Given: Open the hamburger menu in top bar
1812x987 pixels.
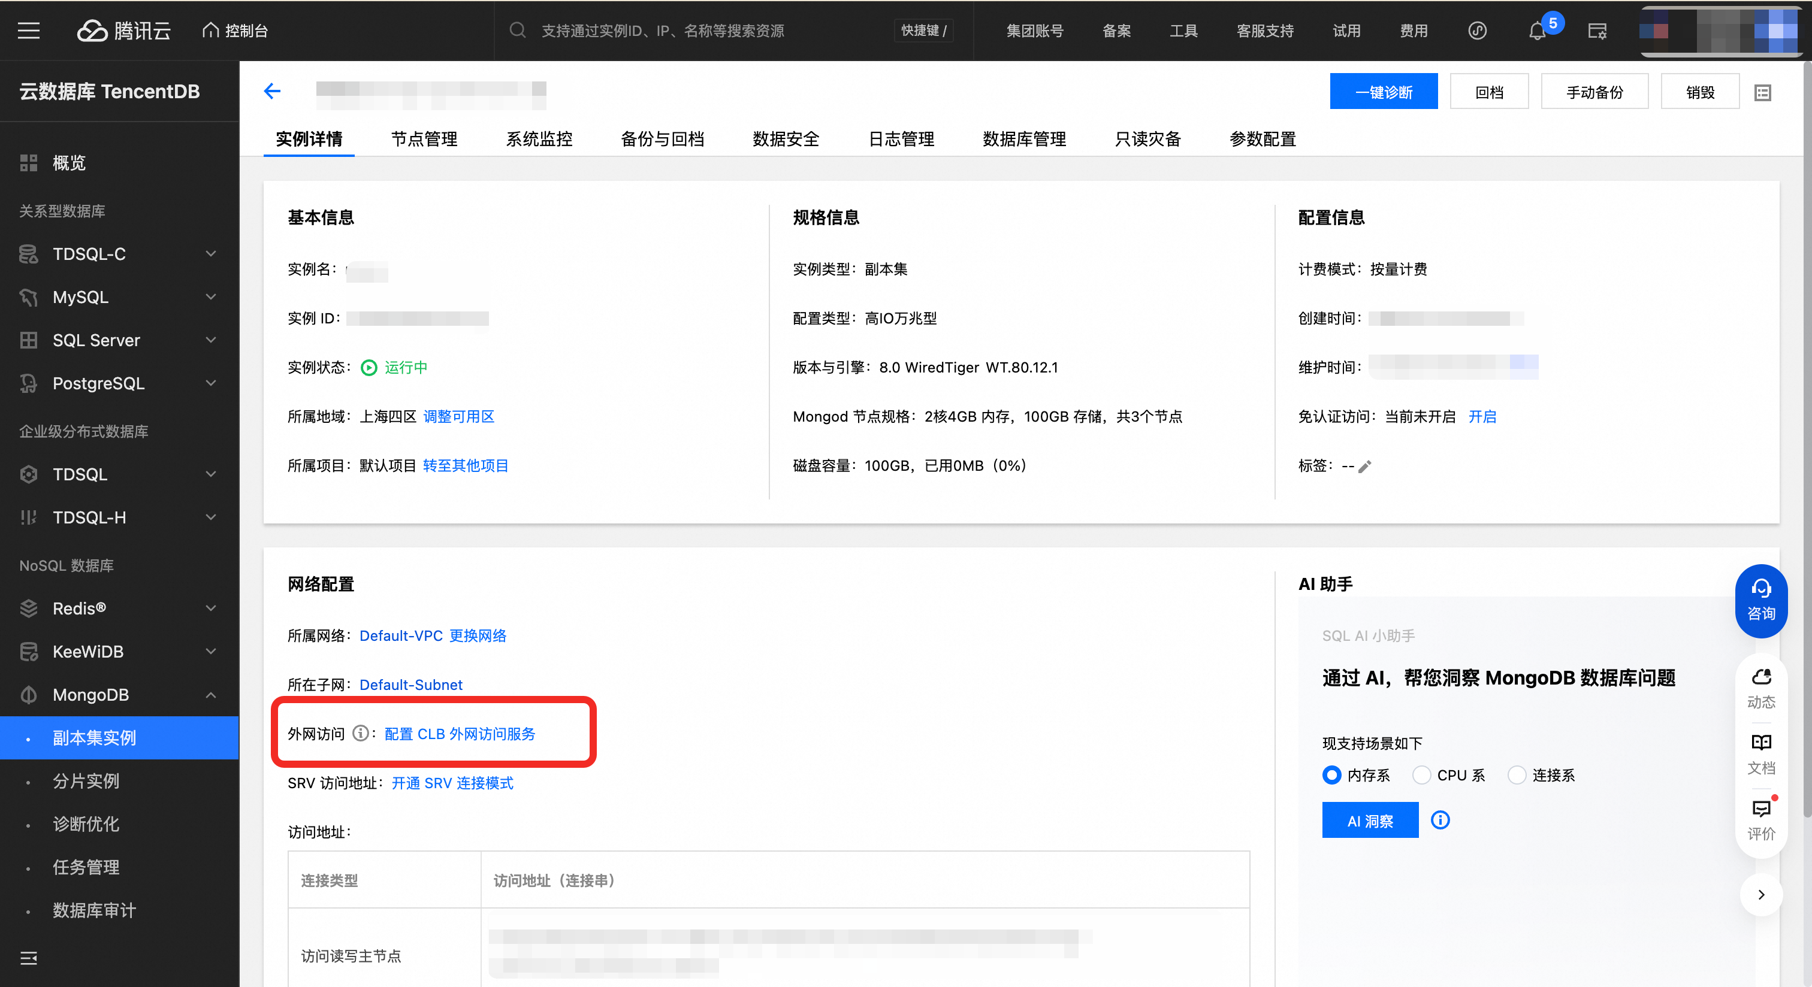Looking at the screenshot, I should [x=28, y=30].
